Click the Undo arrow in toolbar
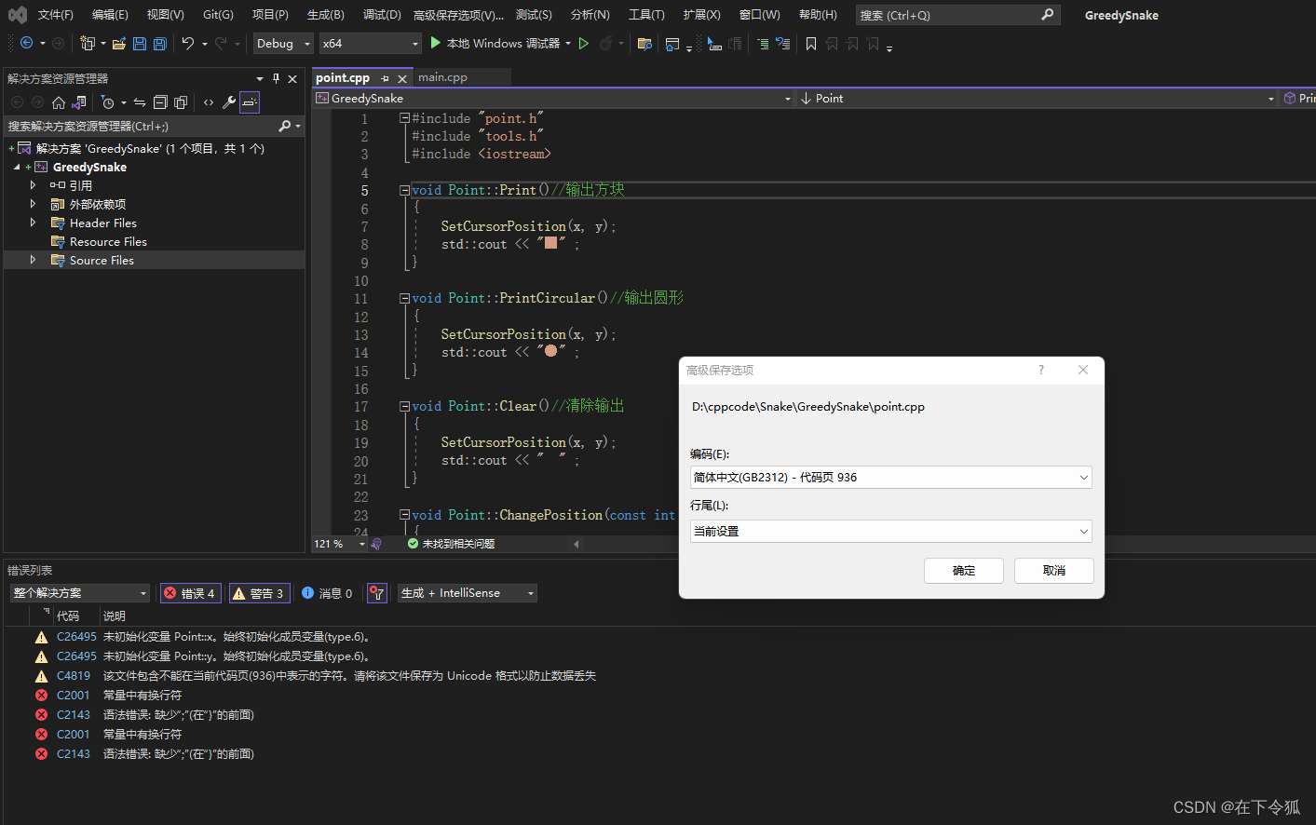 pos(187,43)
